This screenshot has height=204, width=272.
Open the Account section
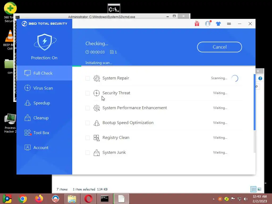(44, 148)
